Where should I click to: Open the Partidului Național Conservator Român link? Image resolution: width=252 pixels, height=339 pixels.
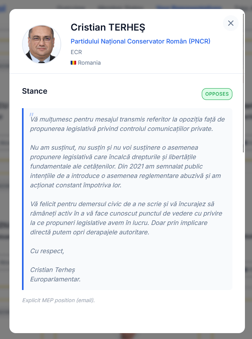tap(140, 41)
